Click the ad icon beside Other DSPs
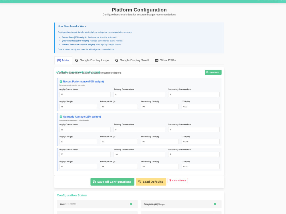This screenshot has width=286, height=214. tap(156, 60)
